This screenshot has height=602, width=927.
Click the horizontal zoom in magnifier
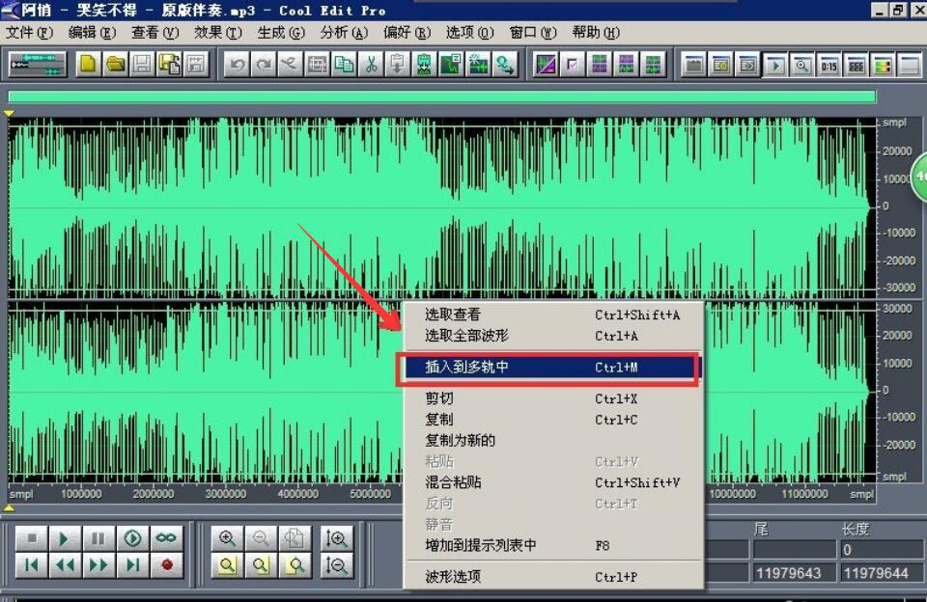point(227,538)
